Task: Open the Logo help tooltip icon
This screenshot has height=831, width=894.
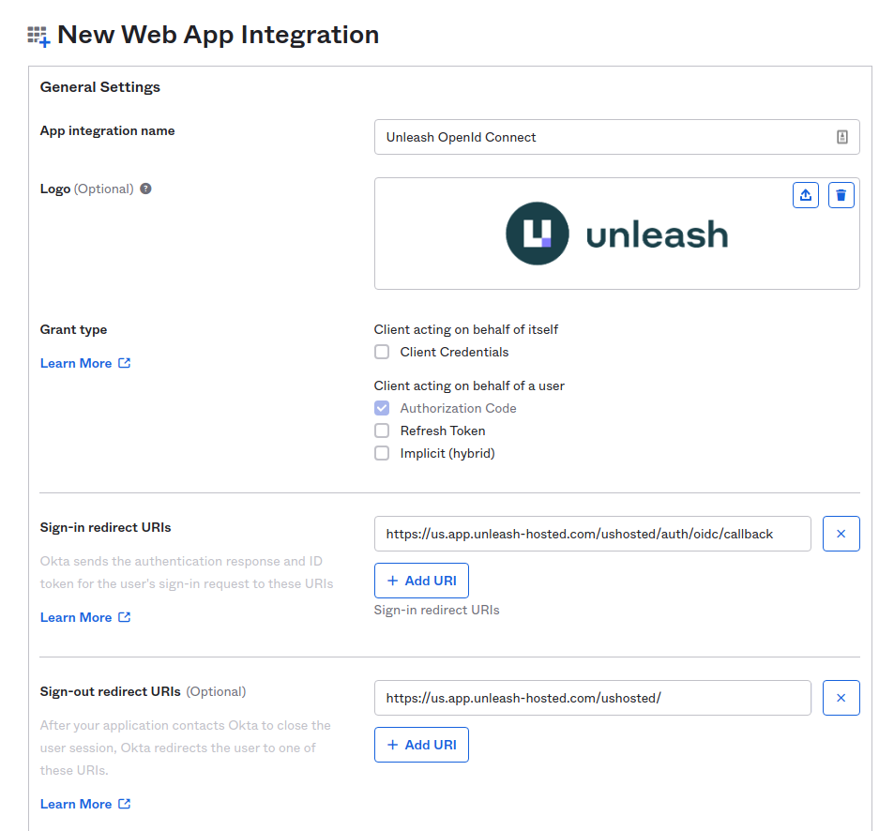Action: [x=144, y=188]
